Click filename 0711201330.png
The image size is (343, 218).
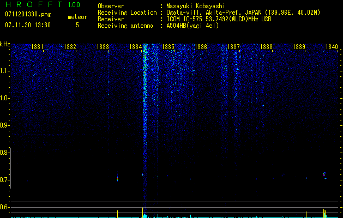(28, 14)
